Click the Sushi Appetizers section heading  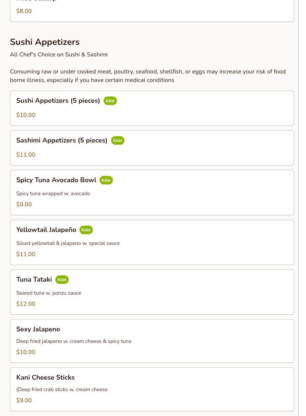(x=45, y=42)
